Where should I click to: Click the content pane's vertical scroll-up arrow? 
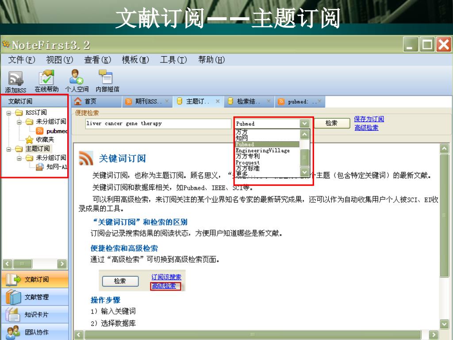[444, 149]
